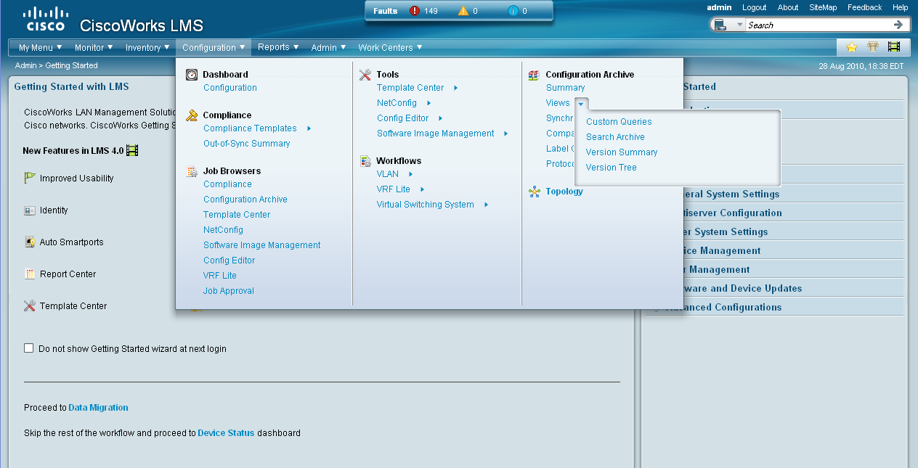The width and height of the screenshot is (918, 468).
Task: Open the Monitor dropdown menu
Action: tap(94, 48)
